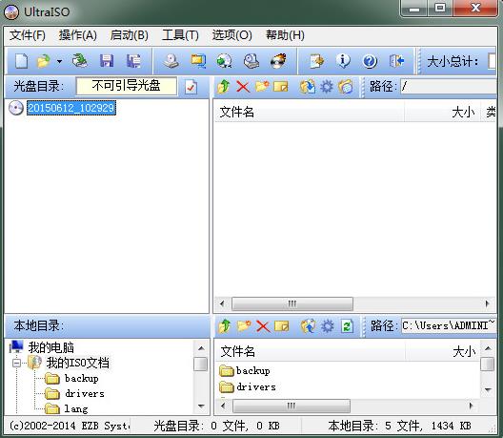Open image Info with the i icon
The height and width of the screenshot is (438, 503).
pos(343,61)
